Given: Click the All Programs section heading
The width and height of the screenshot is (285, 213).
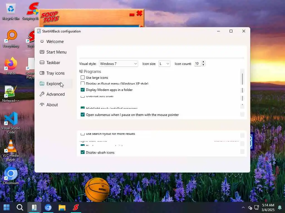Looking at the screenshot, I should coord(90,72).
